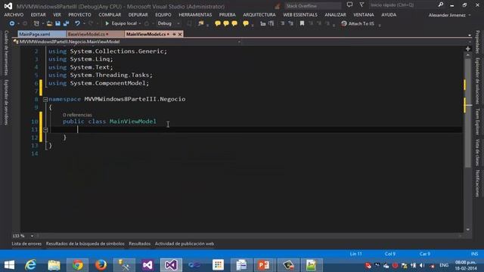Save the current file with Save icon

[x=57, y=23]
